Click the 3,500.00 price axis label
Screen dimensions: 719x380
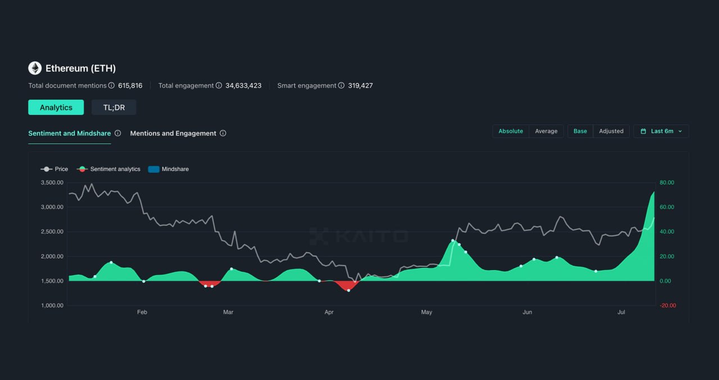[x=52, y=183]
